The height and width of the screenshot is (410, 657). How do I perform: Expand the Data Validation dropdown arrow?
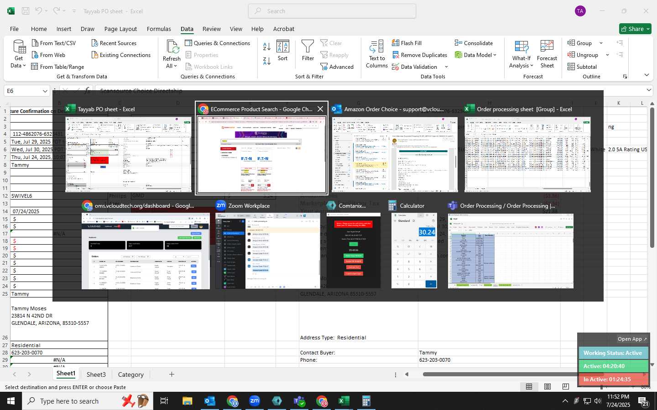pyautogui.click(x=446, y=67)
